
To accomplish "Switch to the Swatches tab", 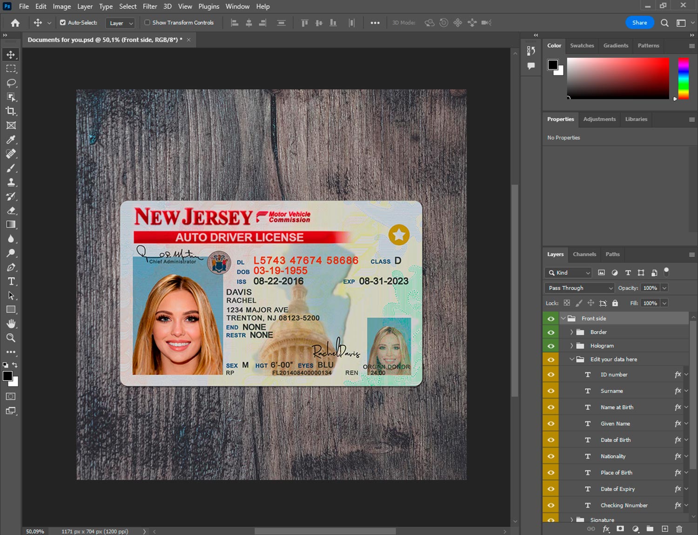I will pos(582,46).
